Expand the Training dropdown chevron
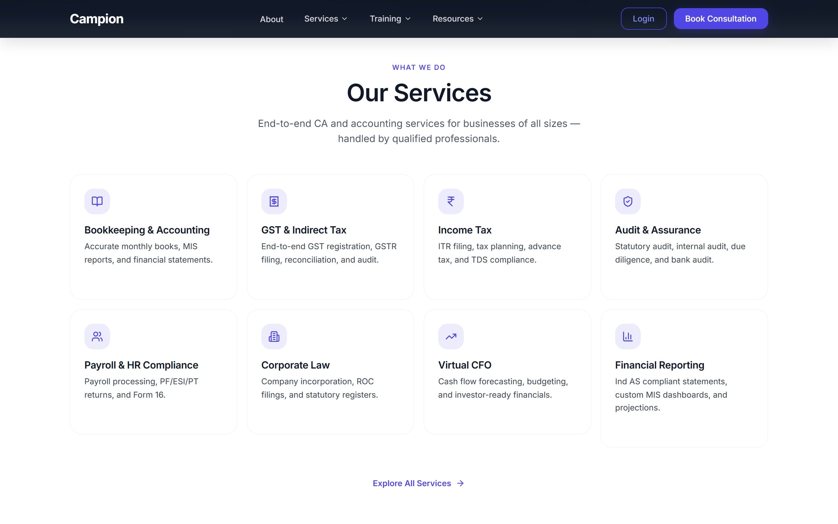 click(408, 19)
